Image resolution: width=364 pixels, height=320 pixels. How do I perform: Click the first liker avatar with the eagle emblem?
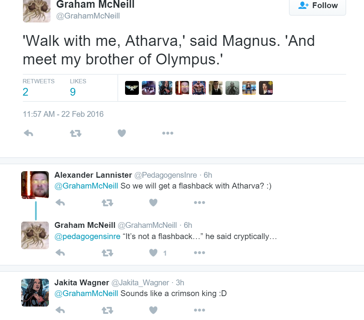click(x=132, y=88)
